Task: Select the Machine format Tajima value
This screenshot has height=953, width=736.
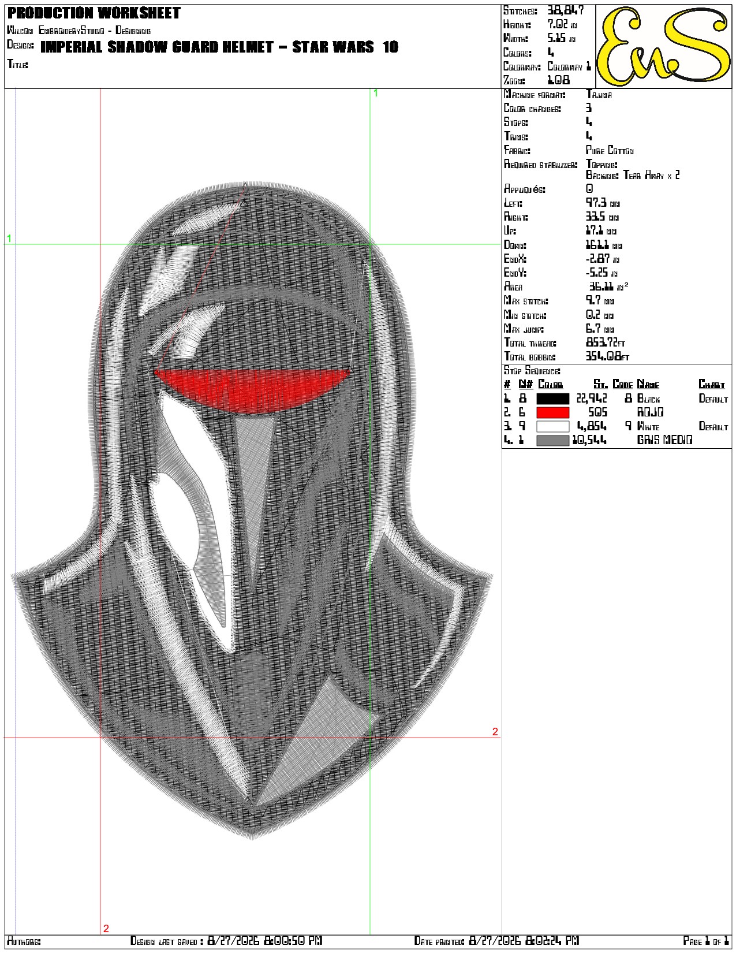Action: [599, 94]
